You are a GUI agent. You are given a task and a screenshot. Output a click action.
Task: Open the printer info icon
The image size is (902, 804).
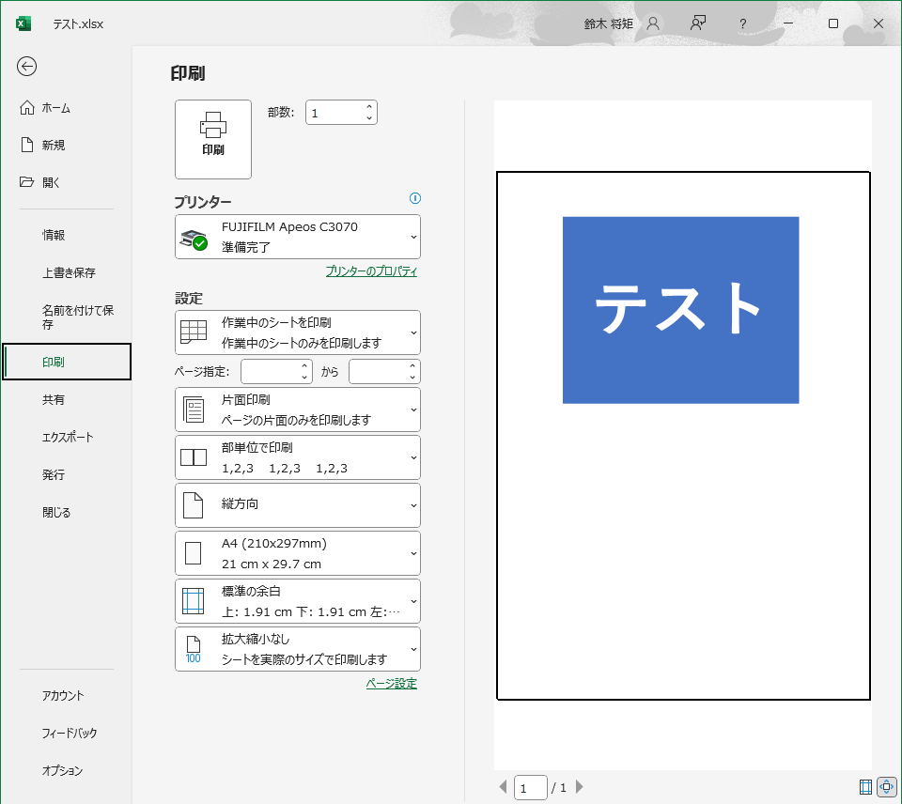click(414, 198)
